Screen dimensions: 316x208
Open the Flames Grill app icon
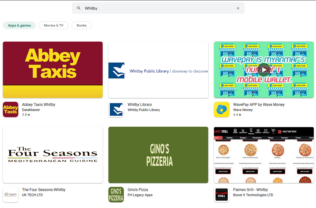coord(222,195)
